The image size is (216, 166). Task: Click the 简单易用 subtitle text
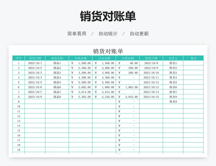click(x=77, y=34)
